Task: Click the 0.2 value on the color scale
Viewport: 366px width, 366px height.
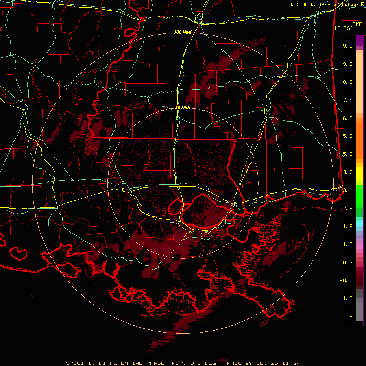Action: (348, 263)
